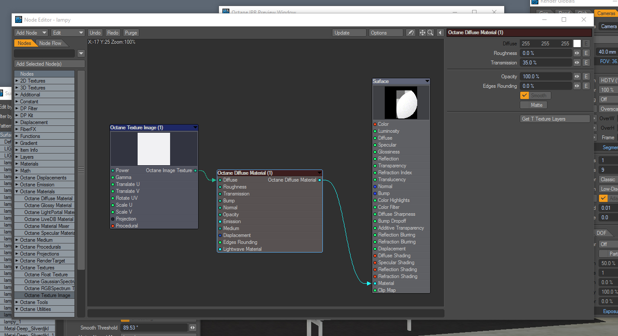
Task: Click output connector of Octane Image Texture
Action: tap(195, 170)
